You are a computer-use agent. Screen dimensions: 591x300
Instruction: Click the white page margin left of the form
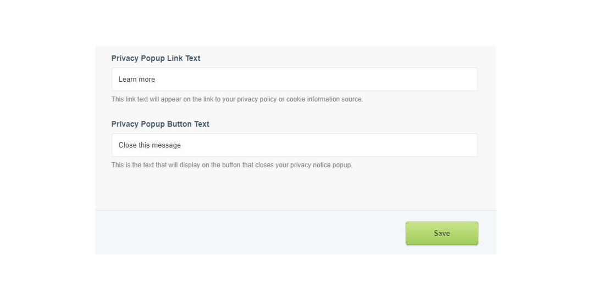(47, 148)
